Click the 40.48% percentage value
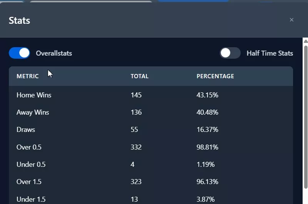 pyautogui.click(x=207, y=112)
